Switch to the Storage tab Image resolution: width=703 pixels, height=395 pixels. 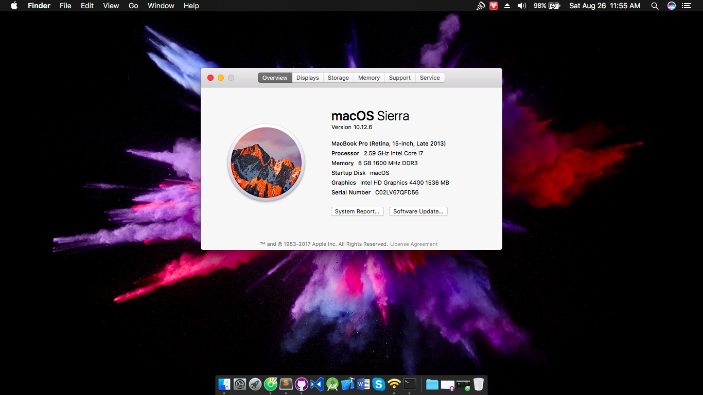338,78
